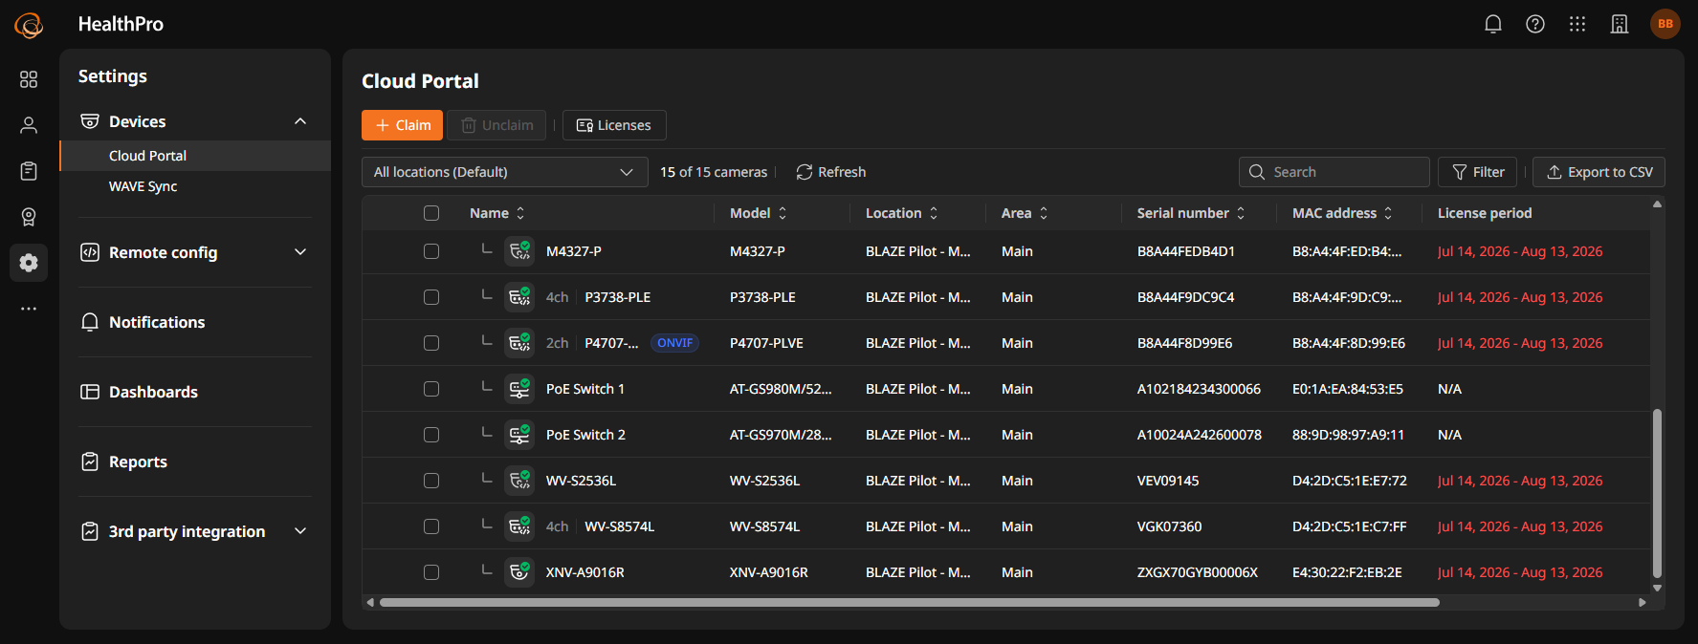This screenshot has height=644, width=1698.
Task: Click the WV-S2536L camera device icon
Action: [x=519, y=481]
